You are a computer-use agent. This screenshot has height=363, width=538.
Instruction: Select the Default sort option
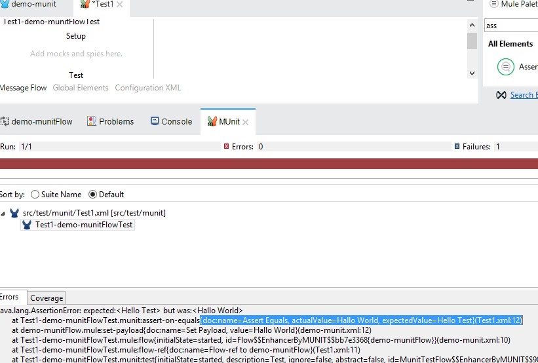point(92,195)
